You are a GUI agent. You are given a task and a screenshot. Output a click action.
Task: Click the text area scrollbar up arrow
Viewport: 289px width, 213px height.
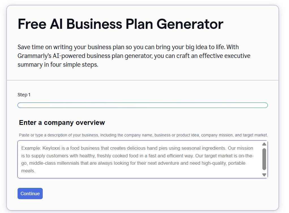point(264,144)
